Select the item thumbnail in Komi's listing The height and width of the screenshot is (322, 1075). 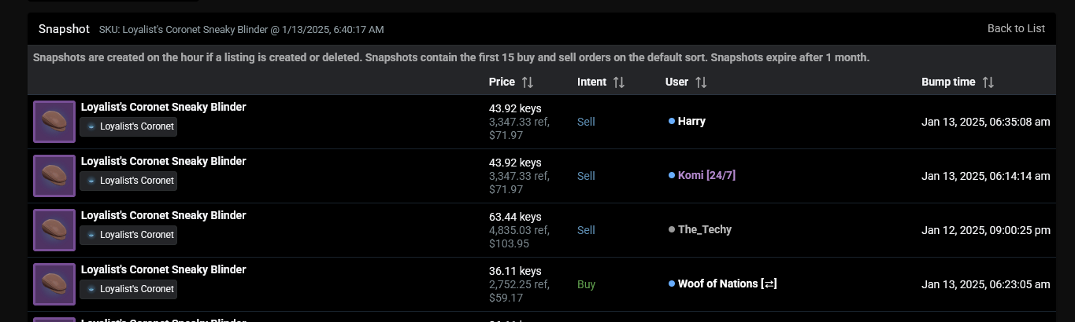[x=54, y=176]
